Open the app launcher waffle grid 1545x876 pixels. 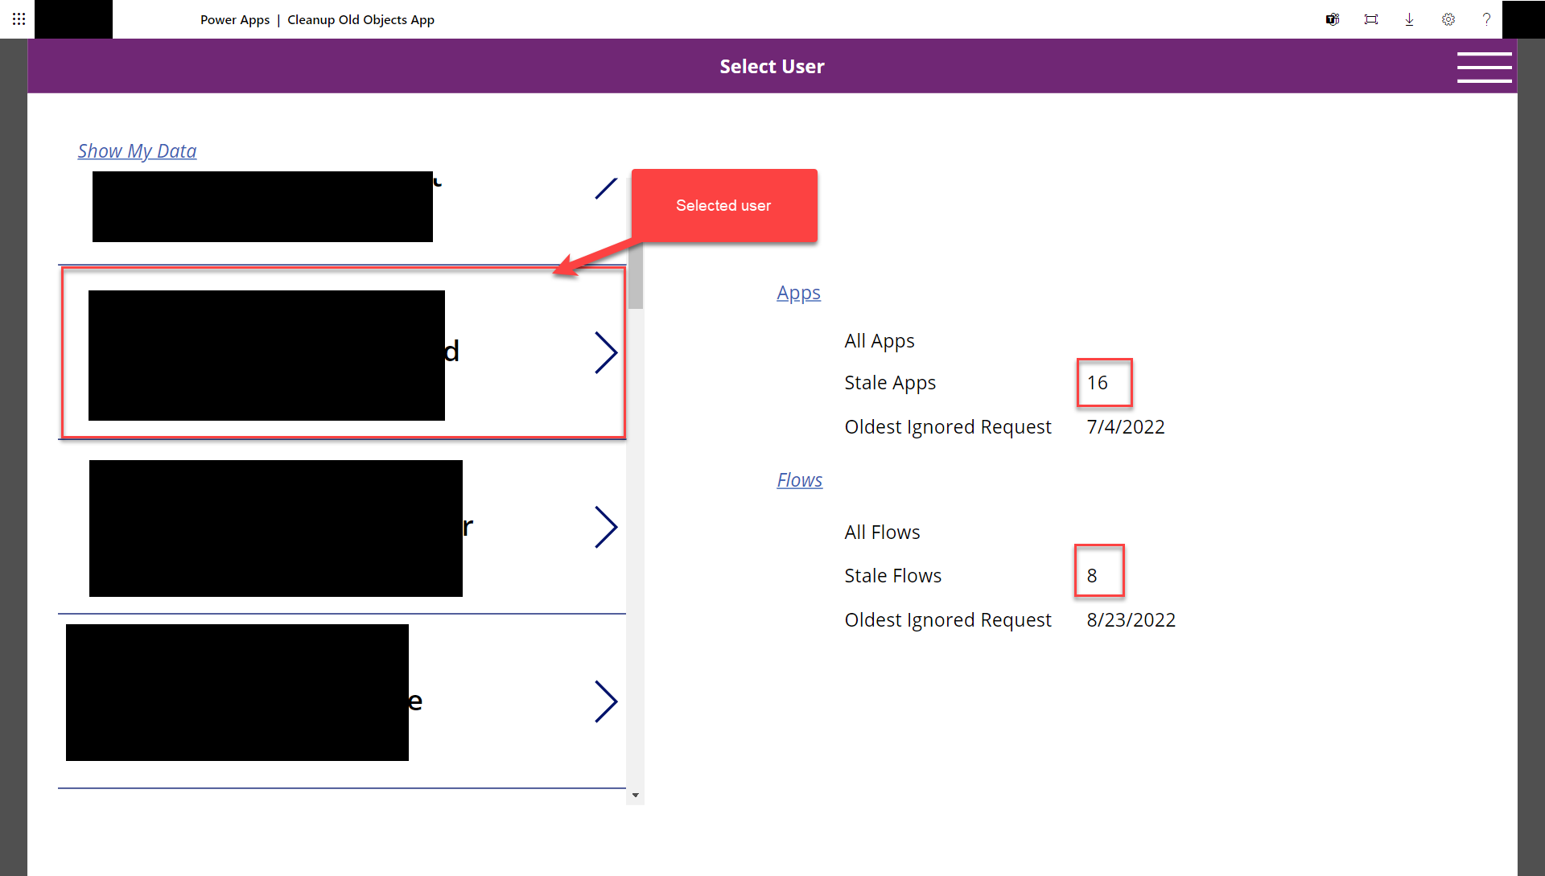coord(19,19)
